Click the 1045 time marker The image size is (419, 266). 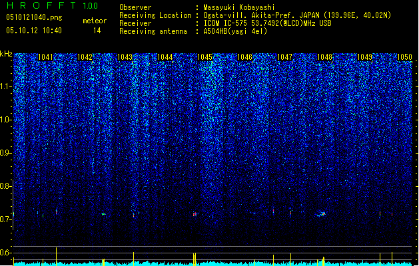click(205, 57)
